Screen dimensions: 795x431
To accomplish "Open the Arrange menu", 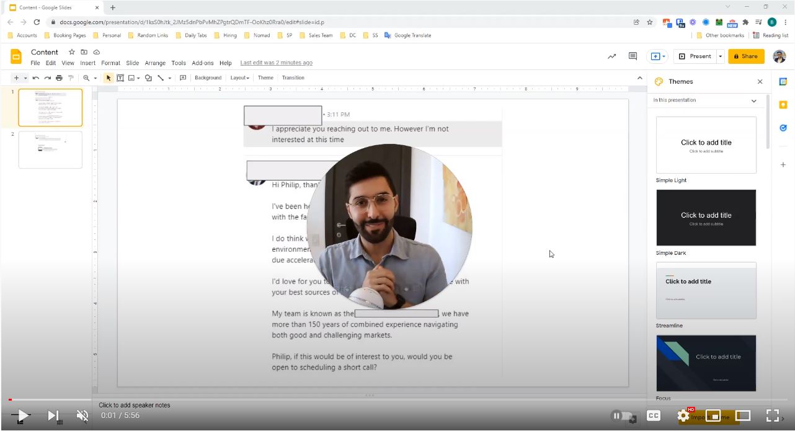I will point(155,63).
